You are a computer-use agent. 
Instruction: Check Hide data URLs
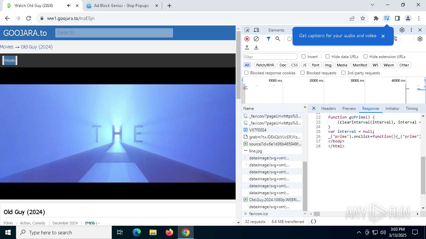pos(327,56)
